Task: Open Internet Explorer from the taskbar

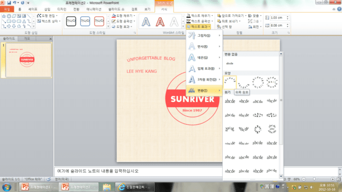Action: coord(135,187)
